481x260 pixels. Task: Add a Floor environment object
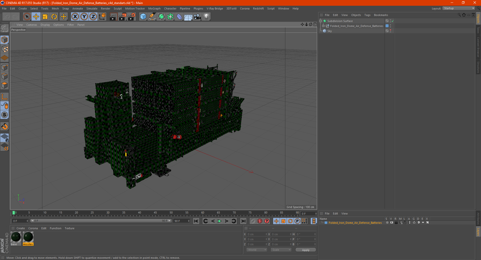188,17
